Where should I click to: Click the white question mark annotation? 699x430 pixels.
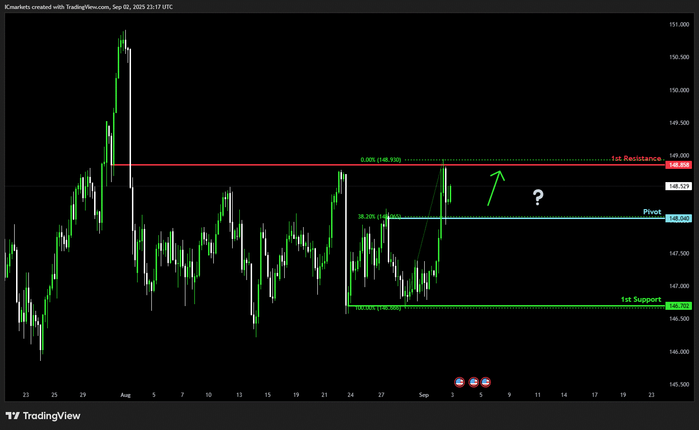pos(538,197)
